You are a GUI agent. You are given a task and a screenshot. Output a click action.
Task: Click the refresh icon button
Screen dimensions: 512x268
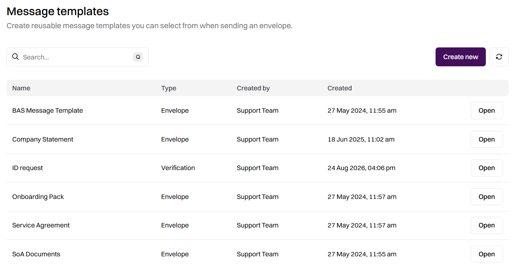pos(499,57)
